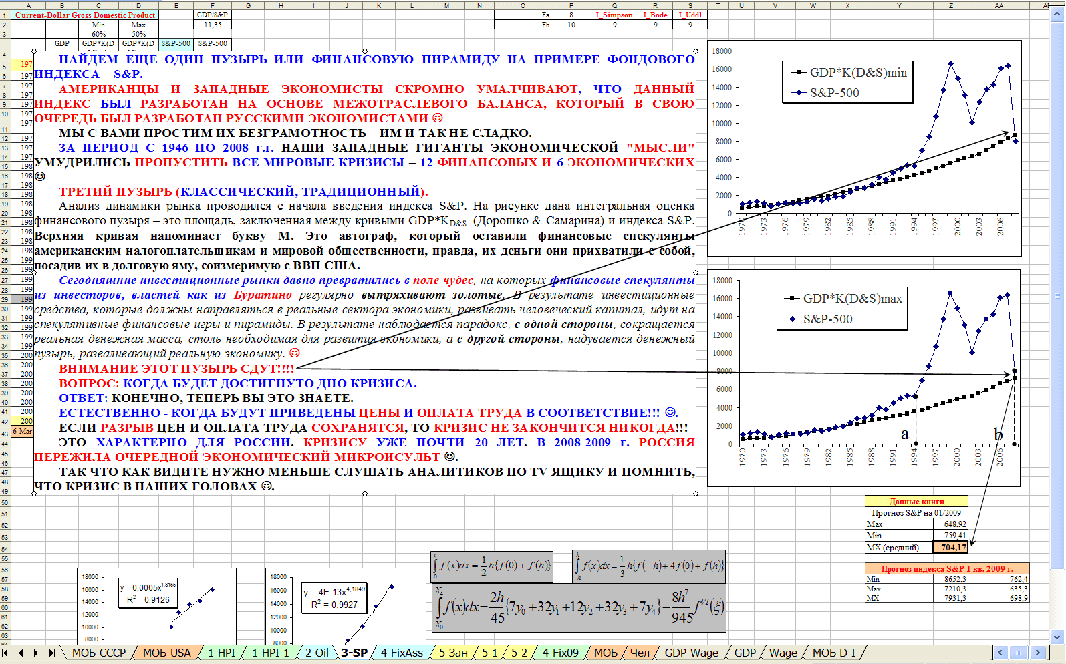Open the 4-FixAss sheet tab
1066x664 pixels.
point(402,653)
